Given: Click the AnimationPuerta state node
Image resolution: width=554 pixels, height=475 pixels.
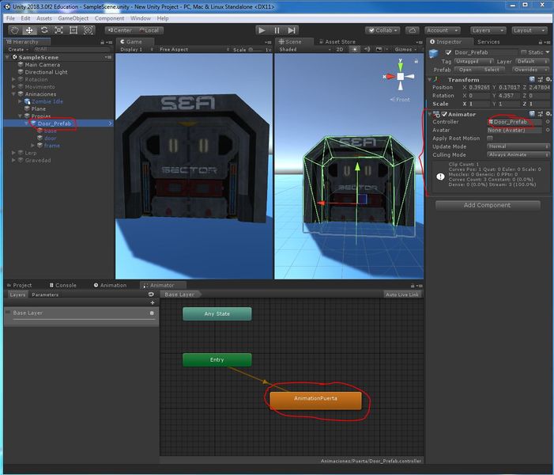Looking at the screenshot, I should (x=316, y=401).
